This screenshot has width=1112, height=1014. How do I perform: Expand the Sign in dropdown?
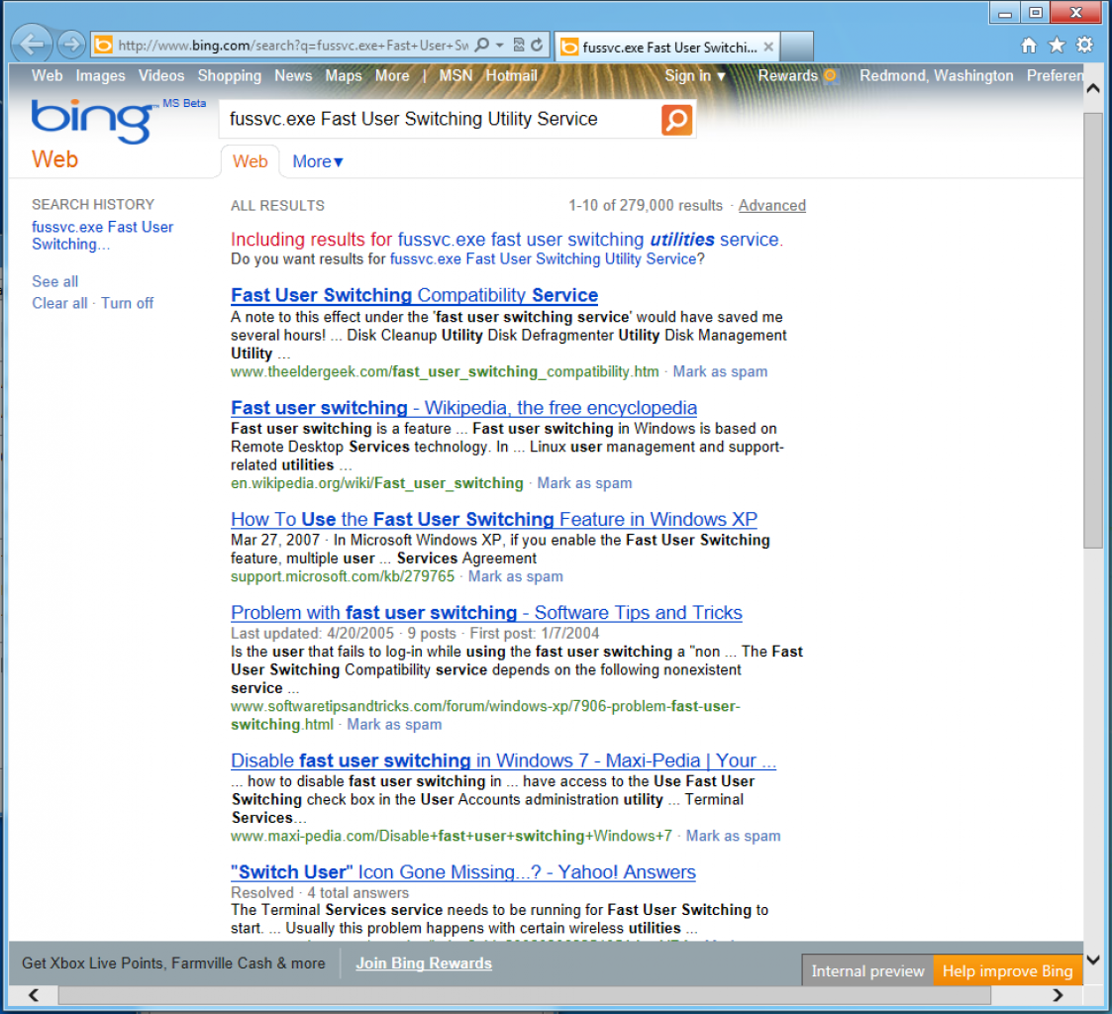pyautogui.click(x=694, y=76)
